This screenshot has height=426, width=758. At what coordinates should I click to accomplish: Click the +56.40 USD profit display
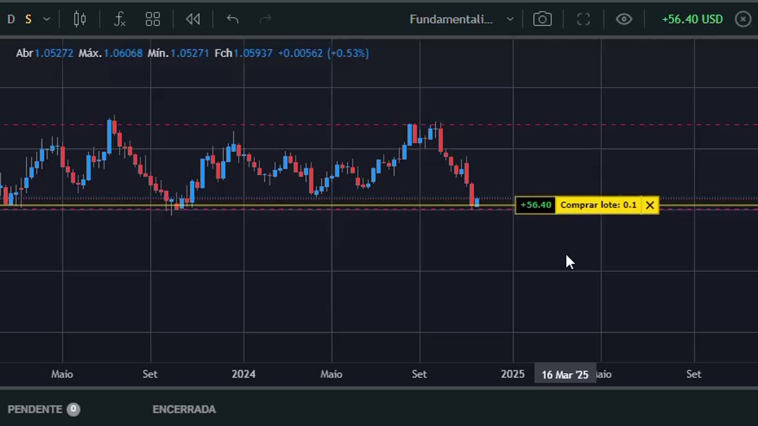(692, 20)
